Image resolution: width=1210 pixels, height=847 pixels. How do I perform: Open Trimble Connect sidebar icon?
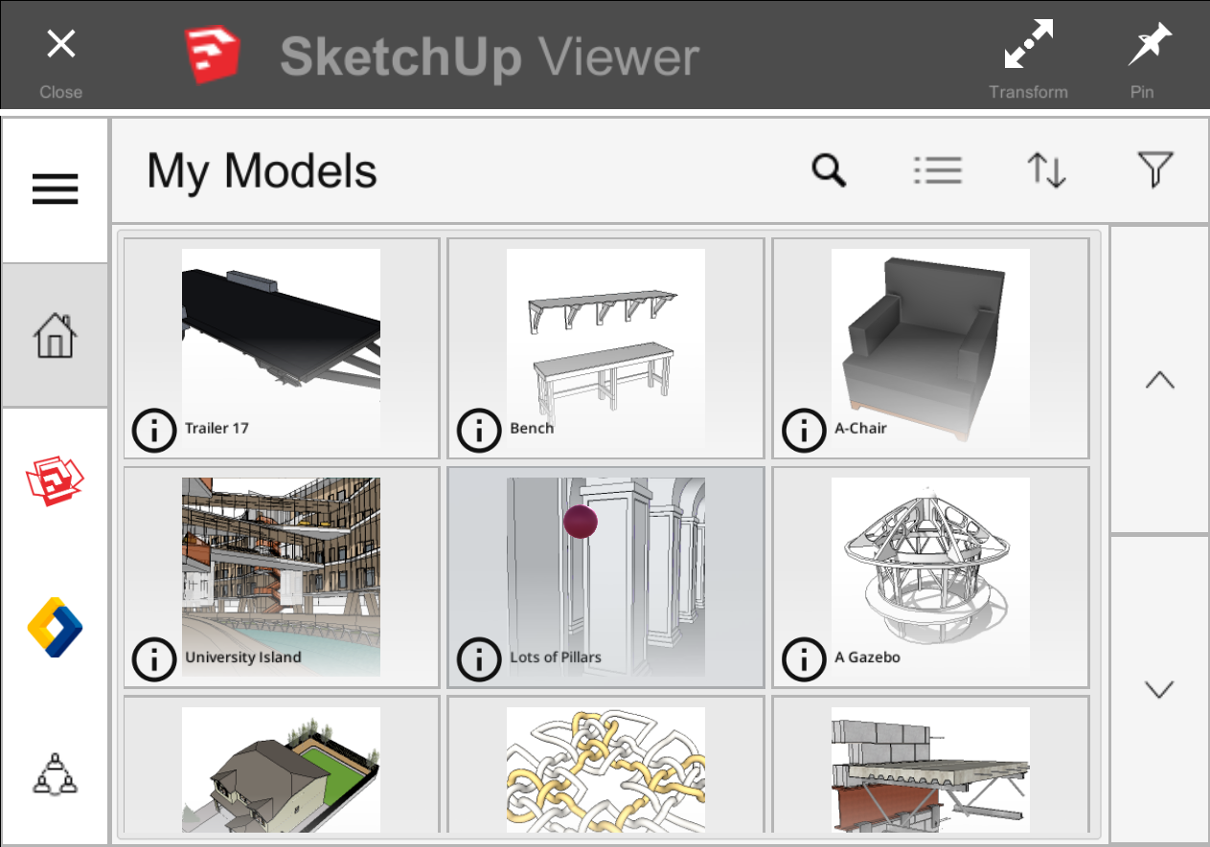tap(56, 627)
